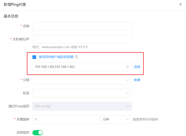Open the 分组 dropdown arrow
The width and height of the screenshot is (186, 136).
128,80
